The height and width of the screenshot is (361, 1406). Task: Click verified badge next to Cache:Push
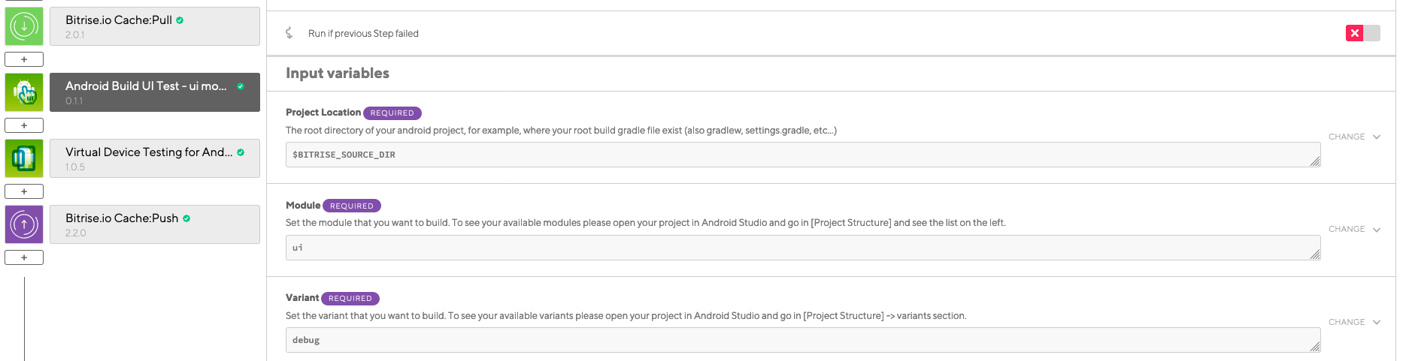point(186,218)
